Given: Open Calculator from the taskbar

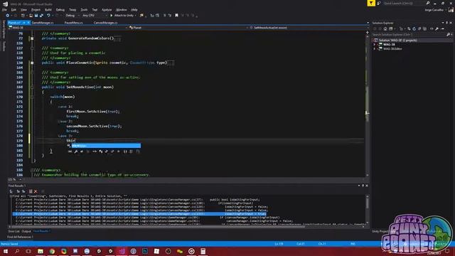Looking at the screenshot, I should 203,251.
